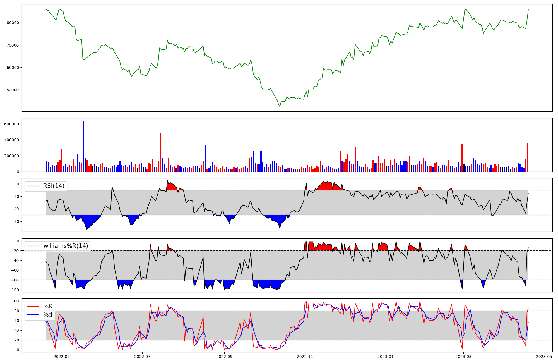Screen dimensions: 558x363
Task: Click the 200000 volume axis tick label
Action: (x=11, y=156)
